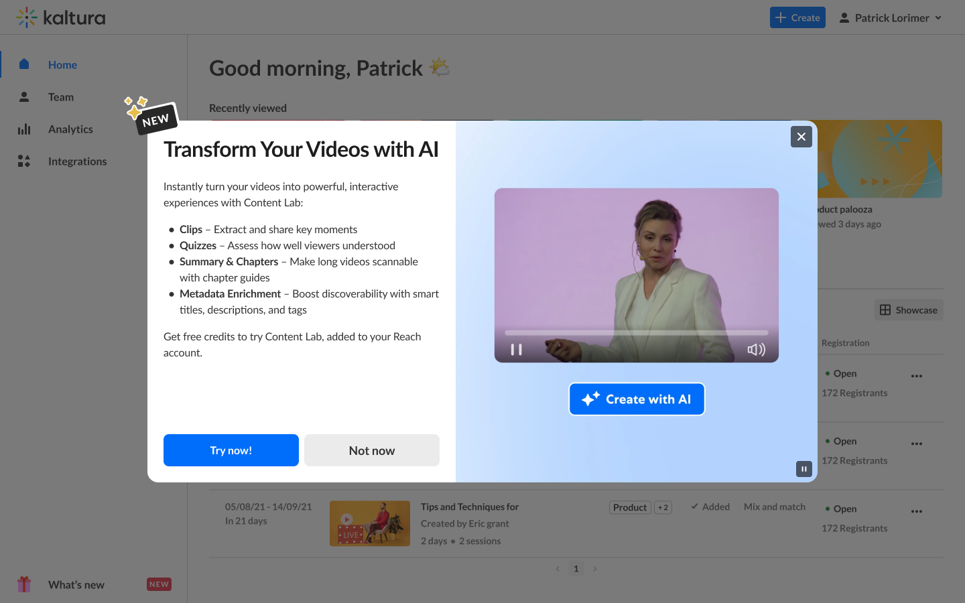Dismiss with the Not now button
This screenshot has width=965, height=603.
(x=372, y=450)
